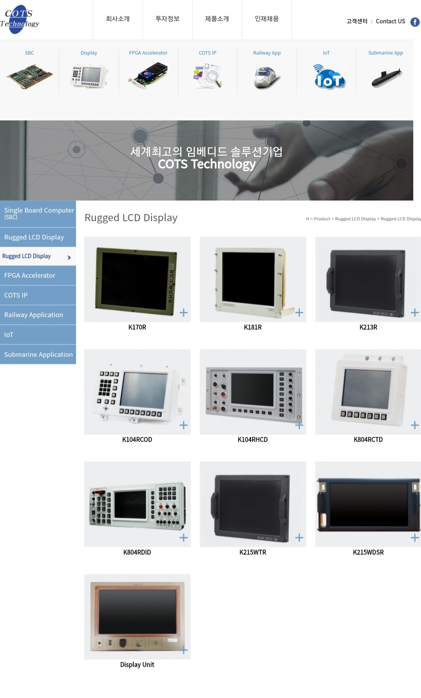Click plus icon on K181R card
Screen dimensions: 421x698
299,312
